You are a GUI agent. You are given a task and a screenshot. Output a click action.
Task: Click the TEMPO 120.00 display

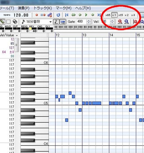click(16, 15)
